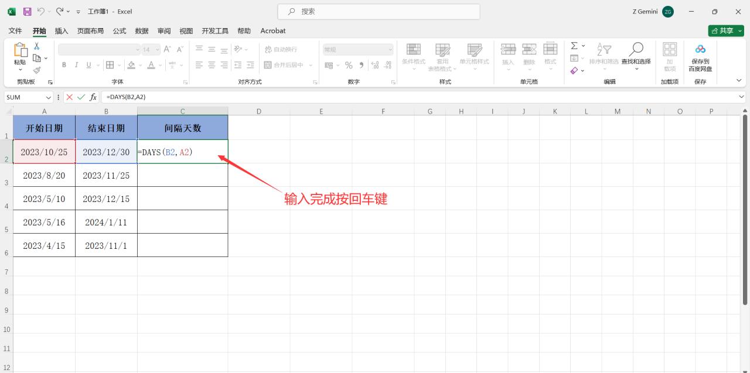Viewport: 750px width, 373px height.
Task: Open the font size 14 dropdown
Action: point(156,50)
